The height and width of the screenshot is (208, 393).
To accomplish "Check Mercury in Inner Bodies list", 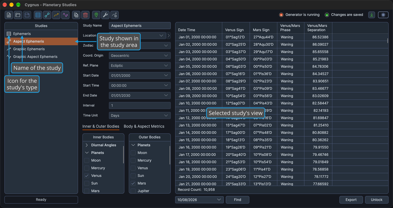I will coord(87,168).
